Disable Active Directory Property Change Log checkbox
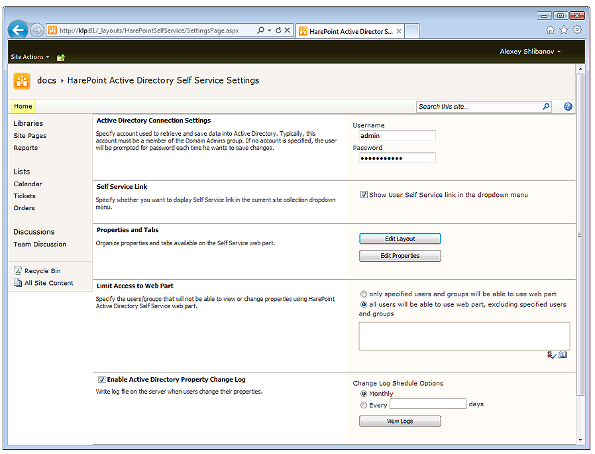 tap(101, 380)
